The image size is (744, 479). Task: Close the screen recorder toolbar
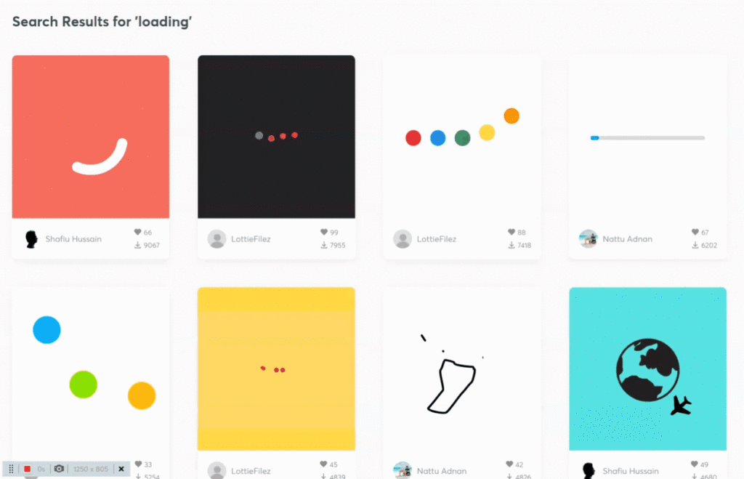pyautogui.click(x=121, y=469)
